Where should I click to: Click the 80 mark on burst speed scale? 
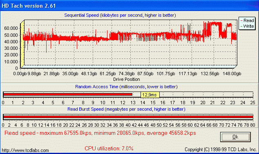tap(253, 125)
